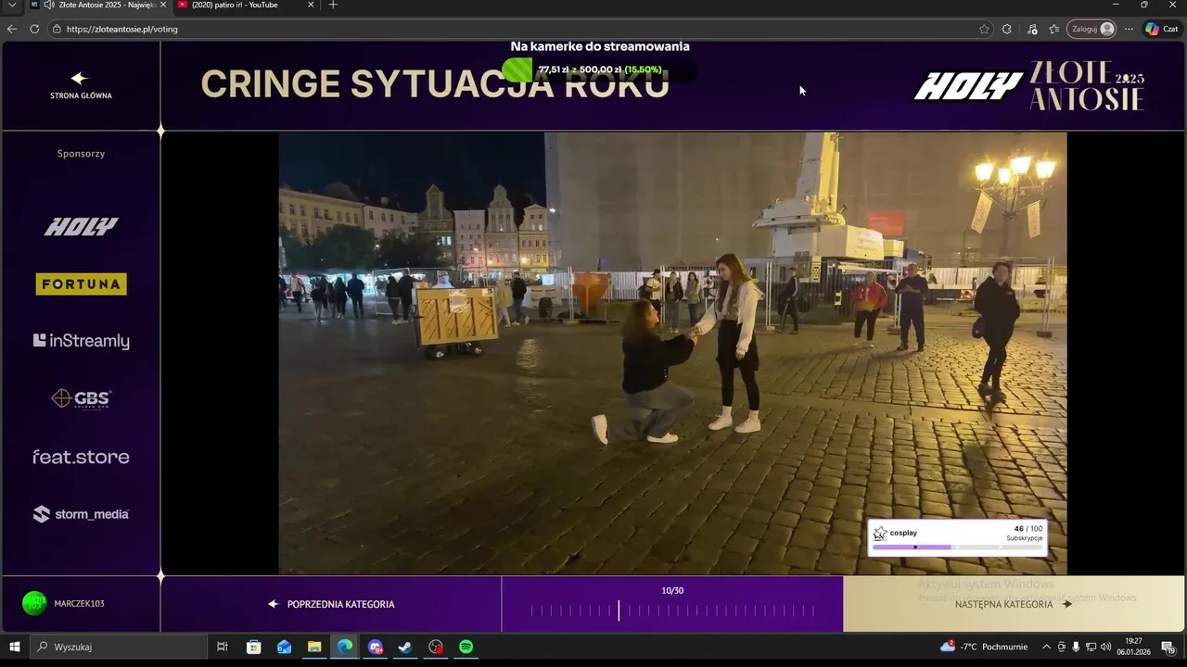Open weather widget showing -7°C Pochmurnie
This screenshot has height=667, width=1187.
point(984,647)
